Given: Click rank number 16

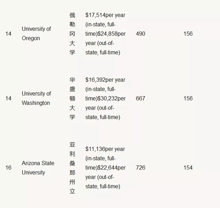Looking at the screenshot, I should pyautogui.click(x=8, y=168).
